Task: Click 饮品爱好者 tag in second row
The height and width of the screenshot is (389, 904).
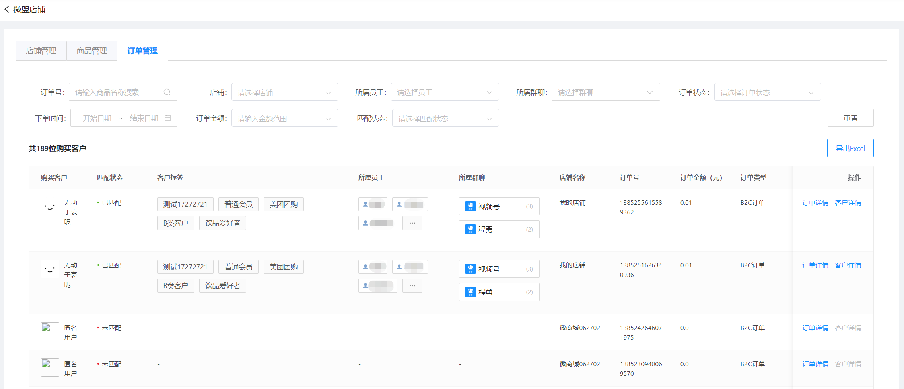Action: pyautogui.click(x=222, y=285)
